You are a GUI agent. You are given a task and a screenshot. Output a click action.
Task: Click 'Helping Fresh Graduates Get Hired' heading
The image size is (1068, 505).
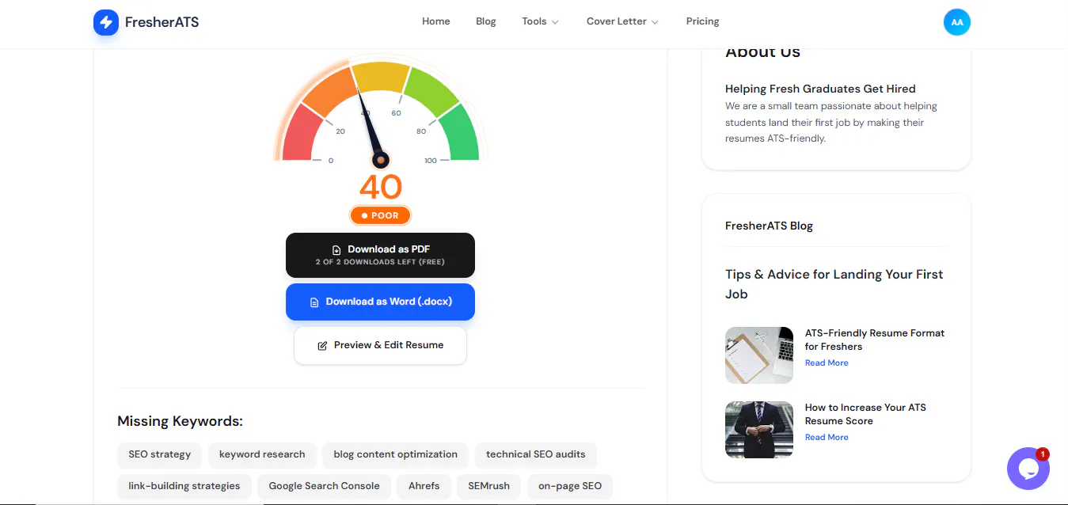coord(820,89)
